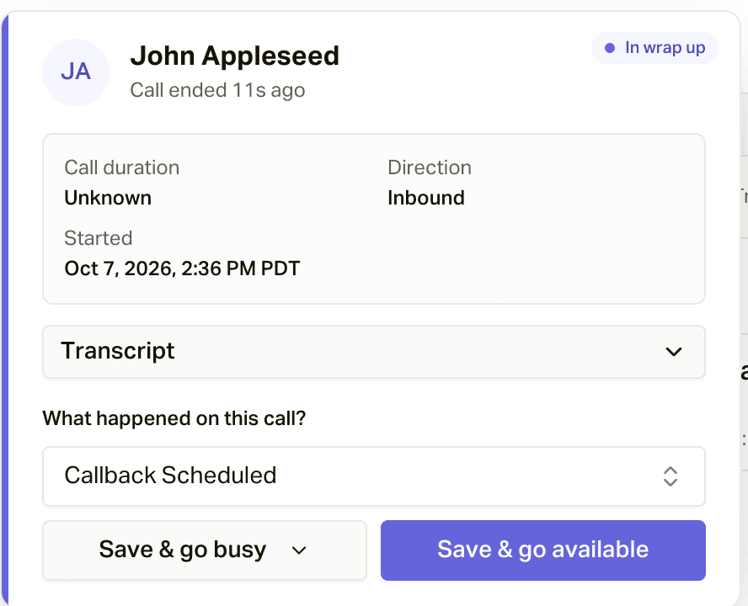This screenshot has width=748, height=606.
Task: Click the Direction label
Action: (x=430, y=167)
